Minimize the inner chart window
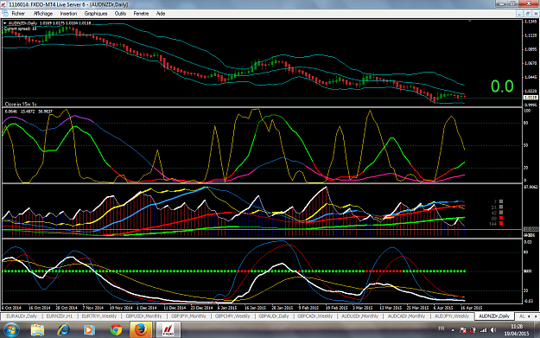 tap(519, 14)
